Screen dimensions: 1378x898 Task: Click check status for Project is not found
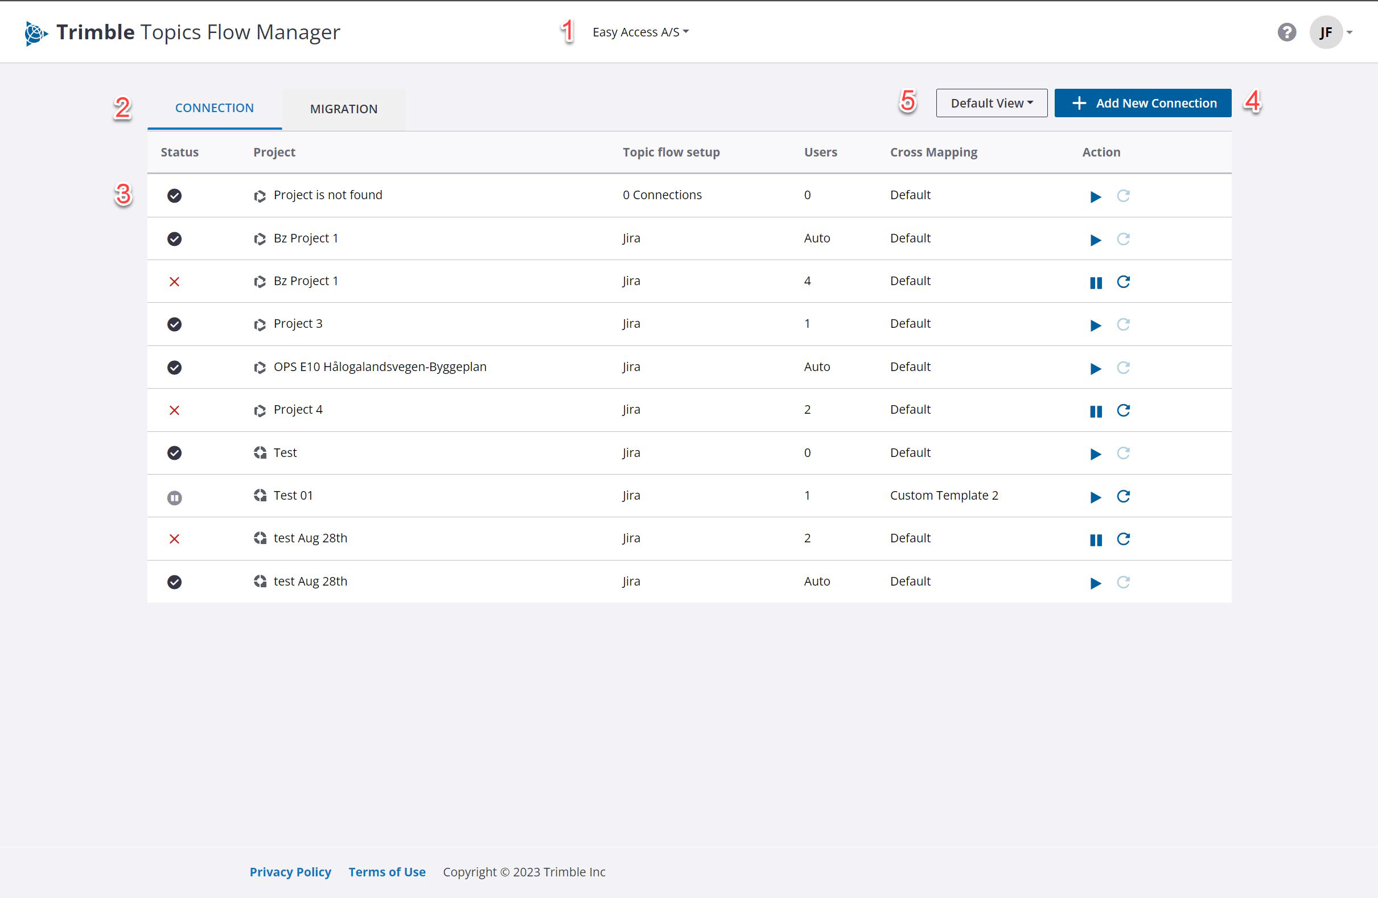(174, 196)
